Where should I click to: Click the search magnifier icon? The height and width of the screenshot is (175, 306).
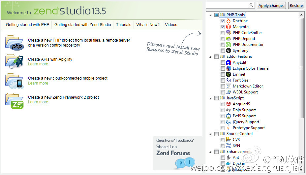(251, 5)
